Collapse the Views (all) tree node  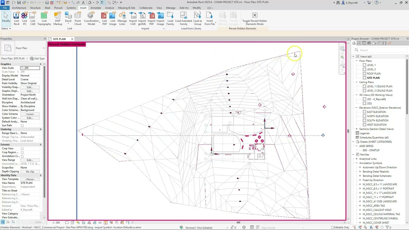(353, 57)
